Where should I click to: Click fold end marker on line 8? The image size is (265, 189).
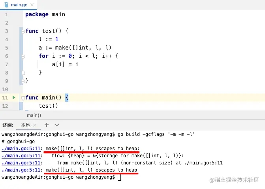(x=23, y=73)
